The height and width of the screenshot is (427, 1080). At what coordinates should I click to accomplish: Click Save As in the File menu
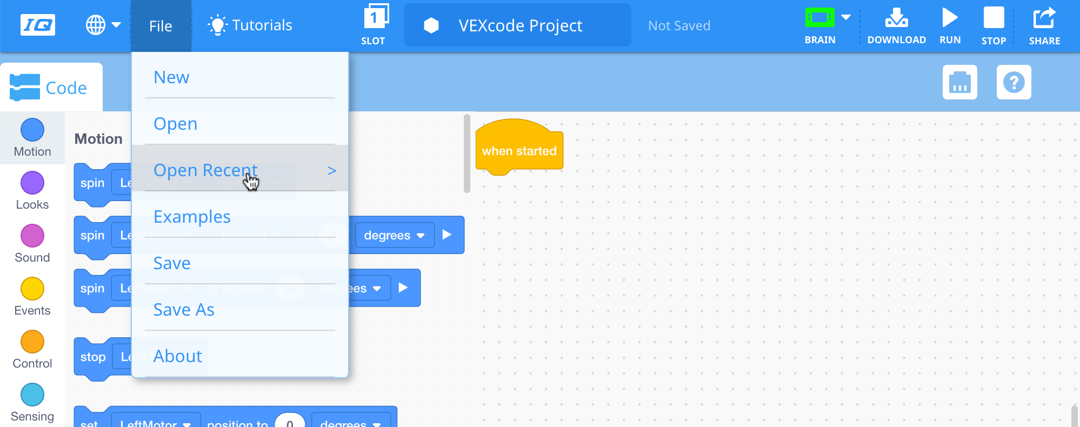point(184,310)
